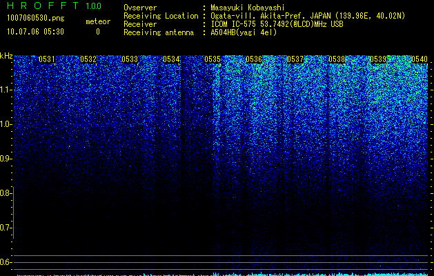Click the ICOM IC-575 53.7492 MHz receiver text
This screenshot has width=434, height=276.
[x=277, y=24]
